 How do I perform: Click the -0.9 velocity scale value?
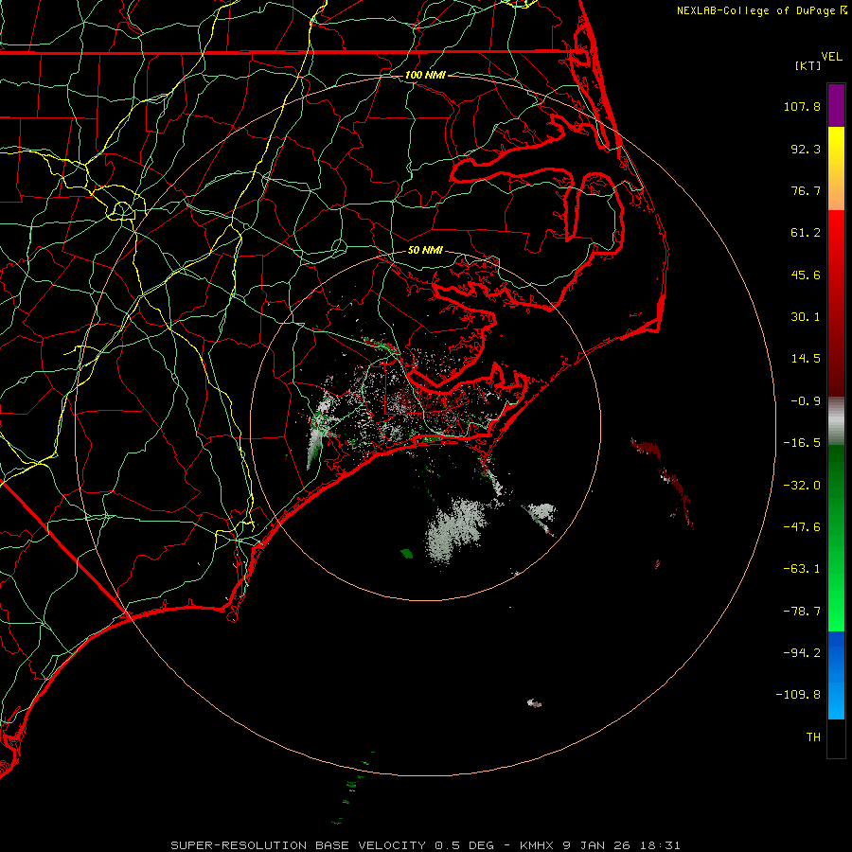pos(806,401)
